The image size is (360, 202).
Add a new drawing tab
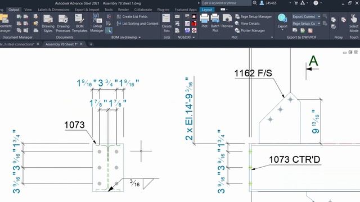pyautogui.click(x=91, y=44)
